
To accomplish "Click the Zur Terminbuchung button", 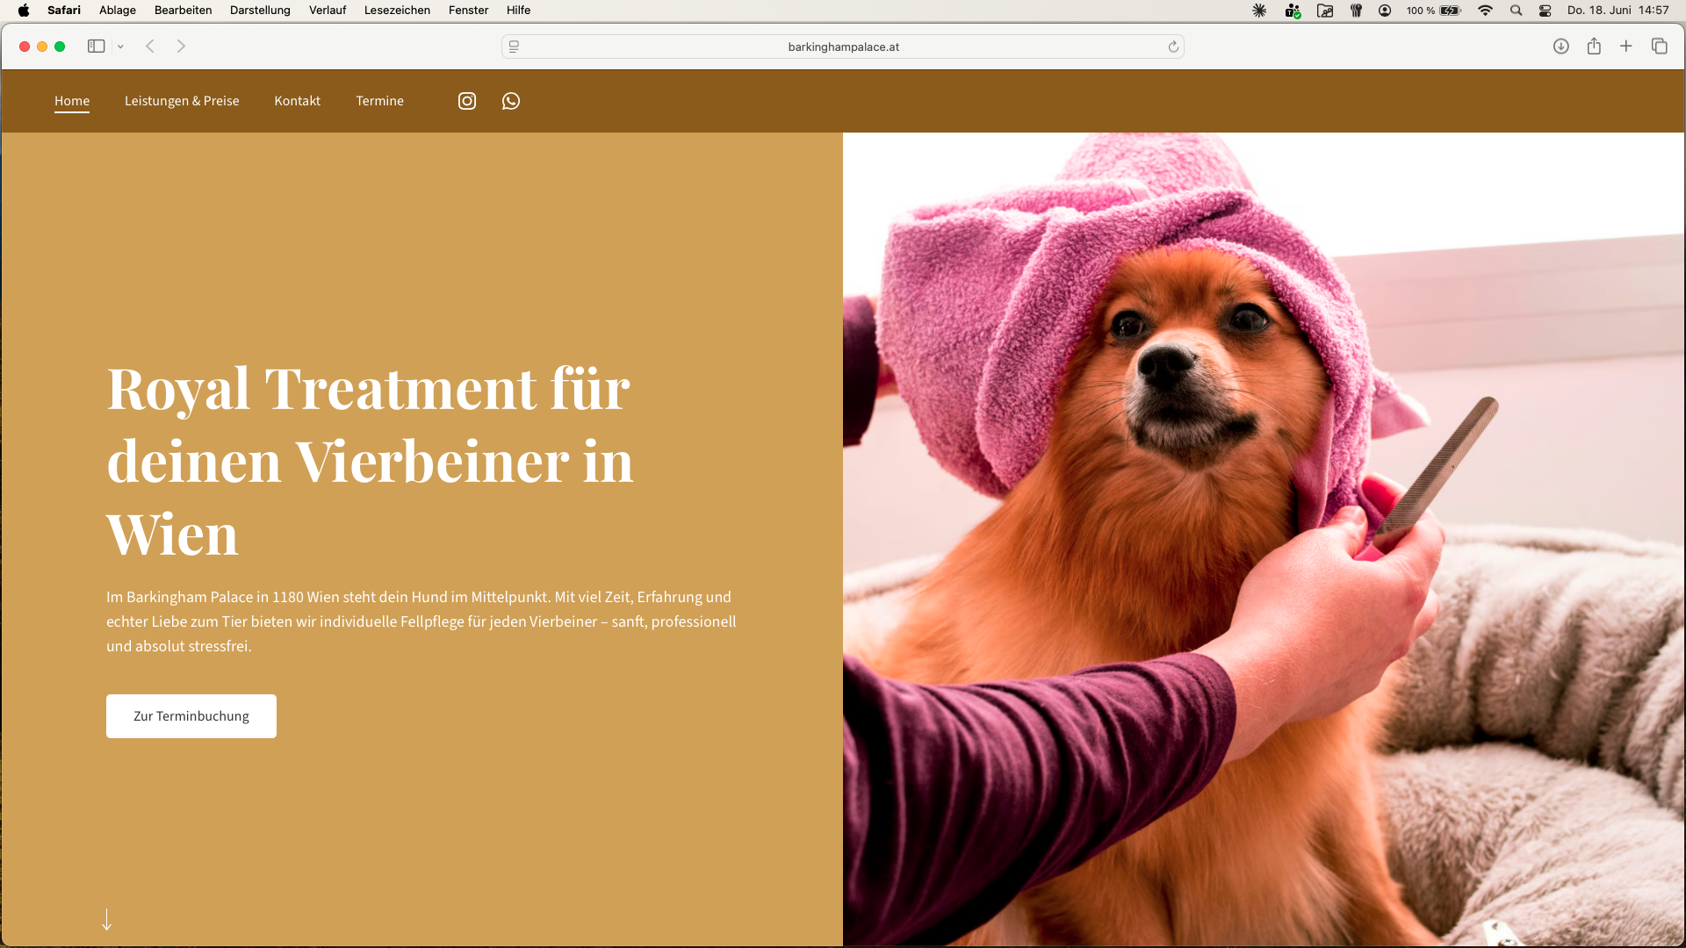I will point(191,716).
